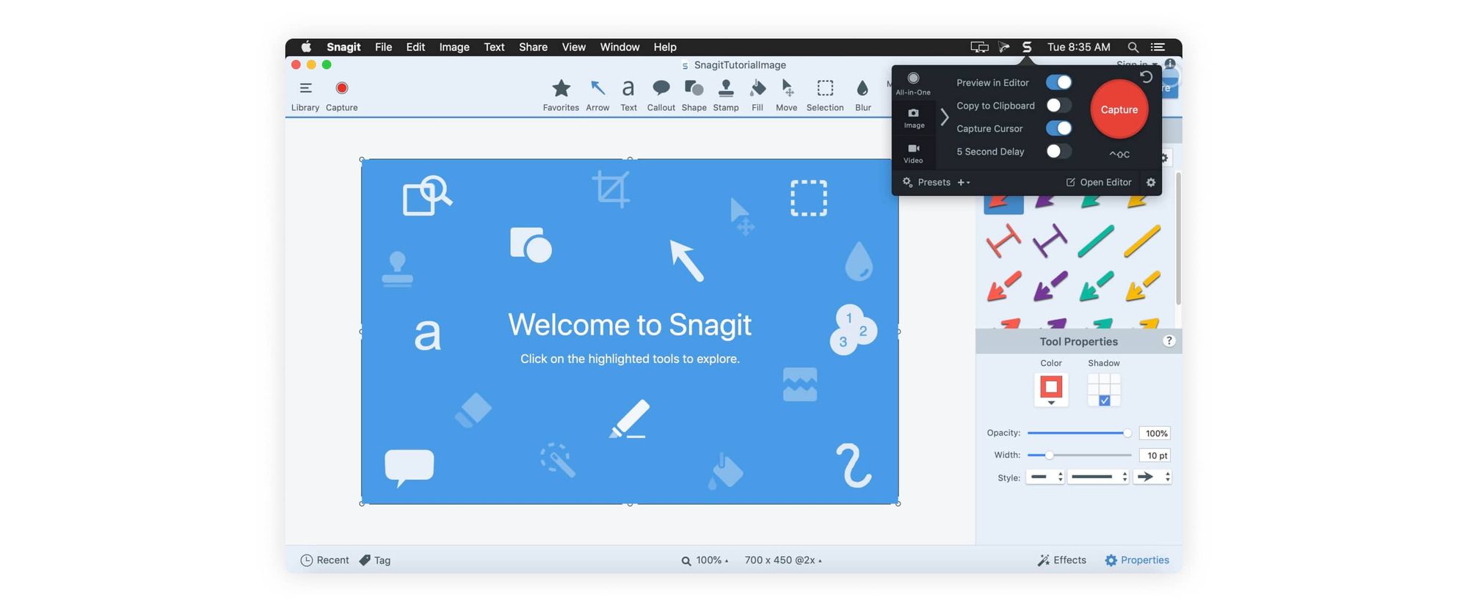Select the Arrow tool in toolbar
The image size is (1468, 611).
coord(597,96)
